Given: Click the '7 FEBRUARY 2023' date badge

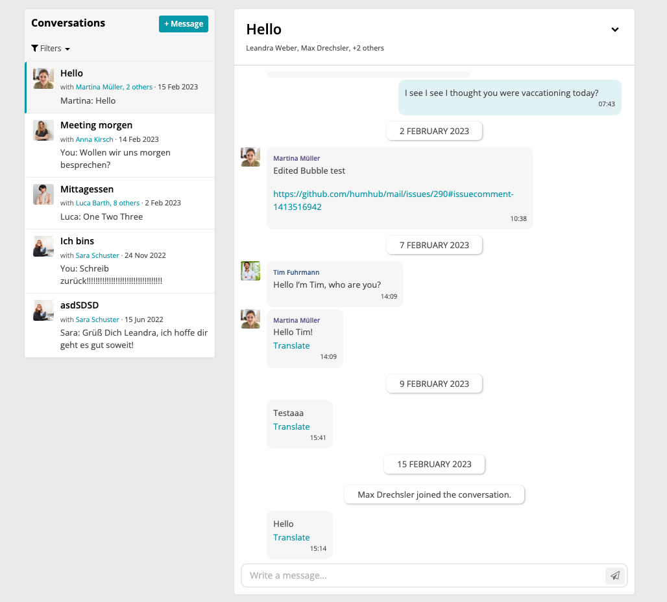Looking at the screenshot, I should pos(434,245).
